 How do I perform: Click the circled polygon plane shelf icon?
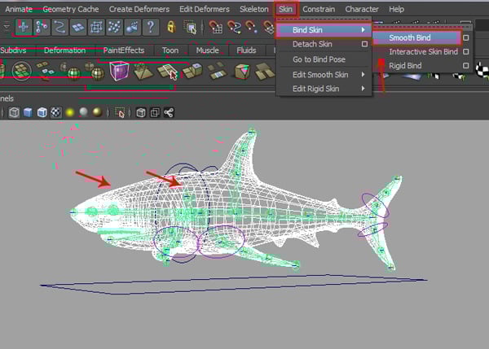21,72
